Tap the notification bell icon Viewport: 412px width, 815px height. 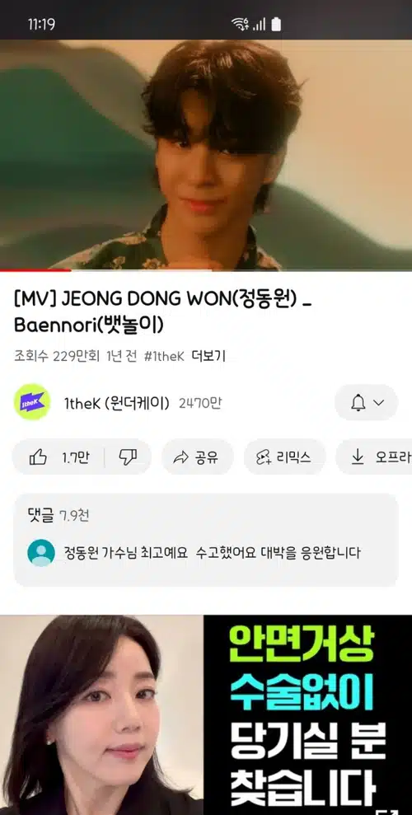click(x=358, y=403)
